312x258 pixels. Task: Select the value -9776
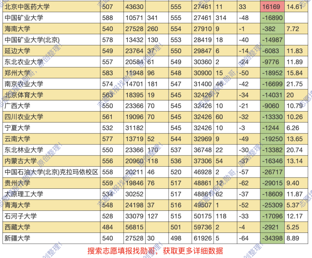point(272,62)
